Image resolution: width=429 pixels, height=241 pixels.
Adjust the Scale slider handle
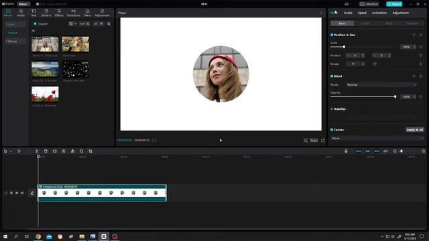pos(344,47)
